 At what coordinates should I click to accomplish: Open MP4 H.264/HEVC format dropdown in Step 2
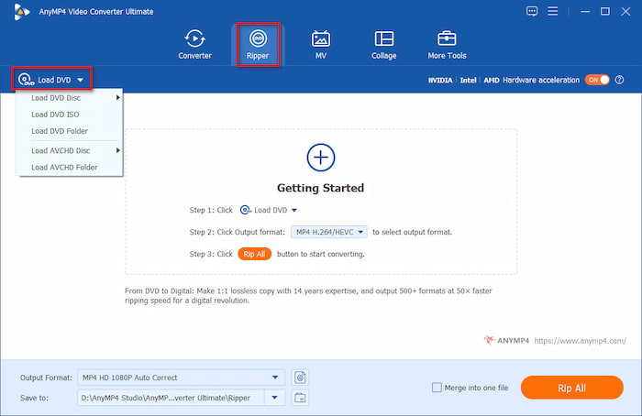[x=328, y=232]
